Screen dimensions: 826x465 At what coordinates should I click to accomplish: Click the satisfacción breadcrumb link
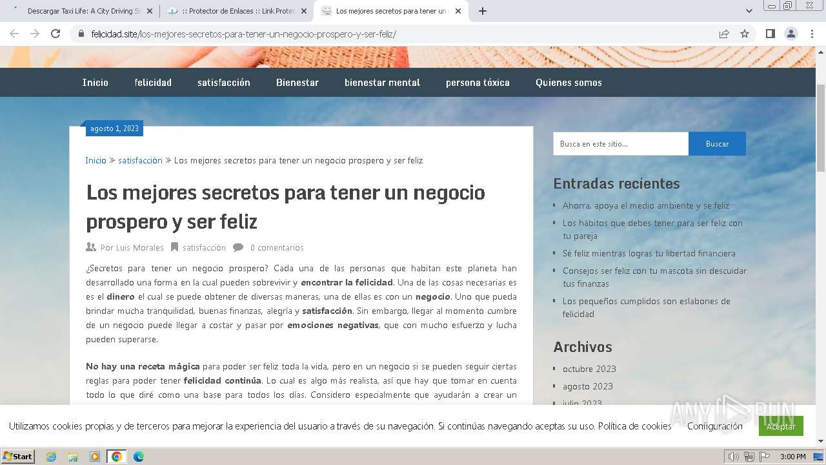click(x=140, y=160)
